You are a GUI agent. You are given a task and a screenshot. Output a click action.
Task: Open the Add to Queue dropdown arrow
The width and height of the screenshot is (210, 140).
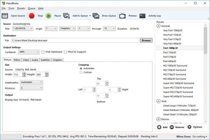pyautogui.click(x=90, y=16)
